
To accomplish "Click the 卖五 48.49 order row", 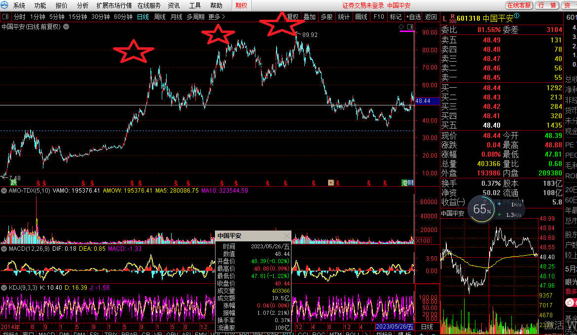I will click(x=502, y=40).
